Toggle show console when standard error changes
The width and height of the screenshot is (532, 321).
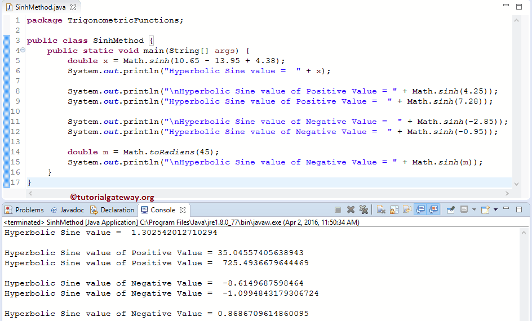click(x=434, y=210)
